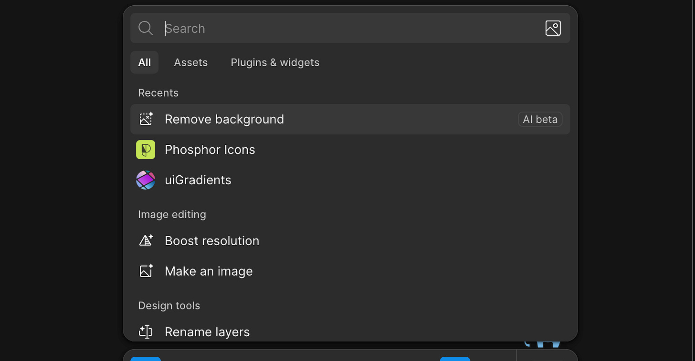This screenshot has width=695, height=361.
Task: Select the Boost resolution icon
Action: point(146,241)
